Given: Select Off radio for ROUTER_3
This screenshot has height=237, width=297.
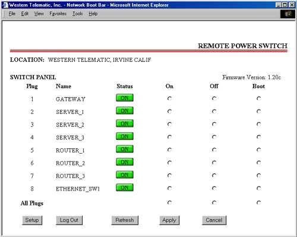Looking at the screenshot, I should [x=214, y=175].
